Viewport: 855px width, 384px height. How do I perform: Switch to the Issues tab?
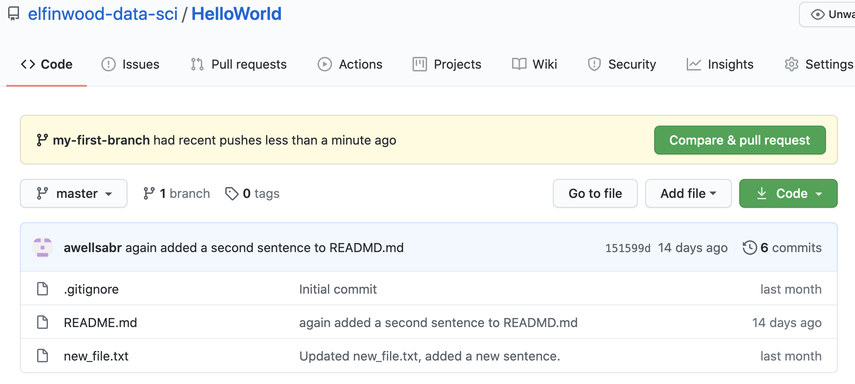(x=131, y=64)
